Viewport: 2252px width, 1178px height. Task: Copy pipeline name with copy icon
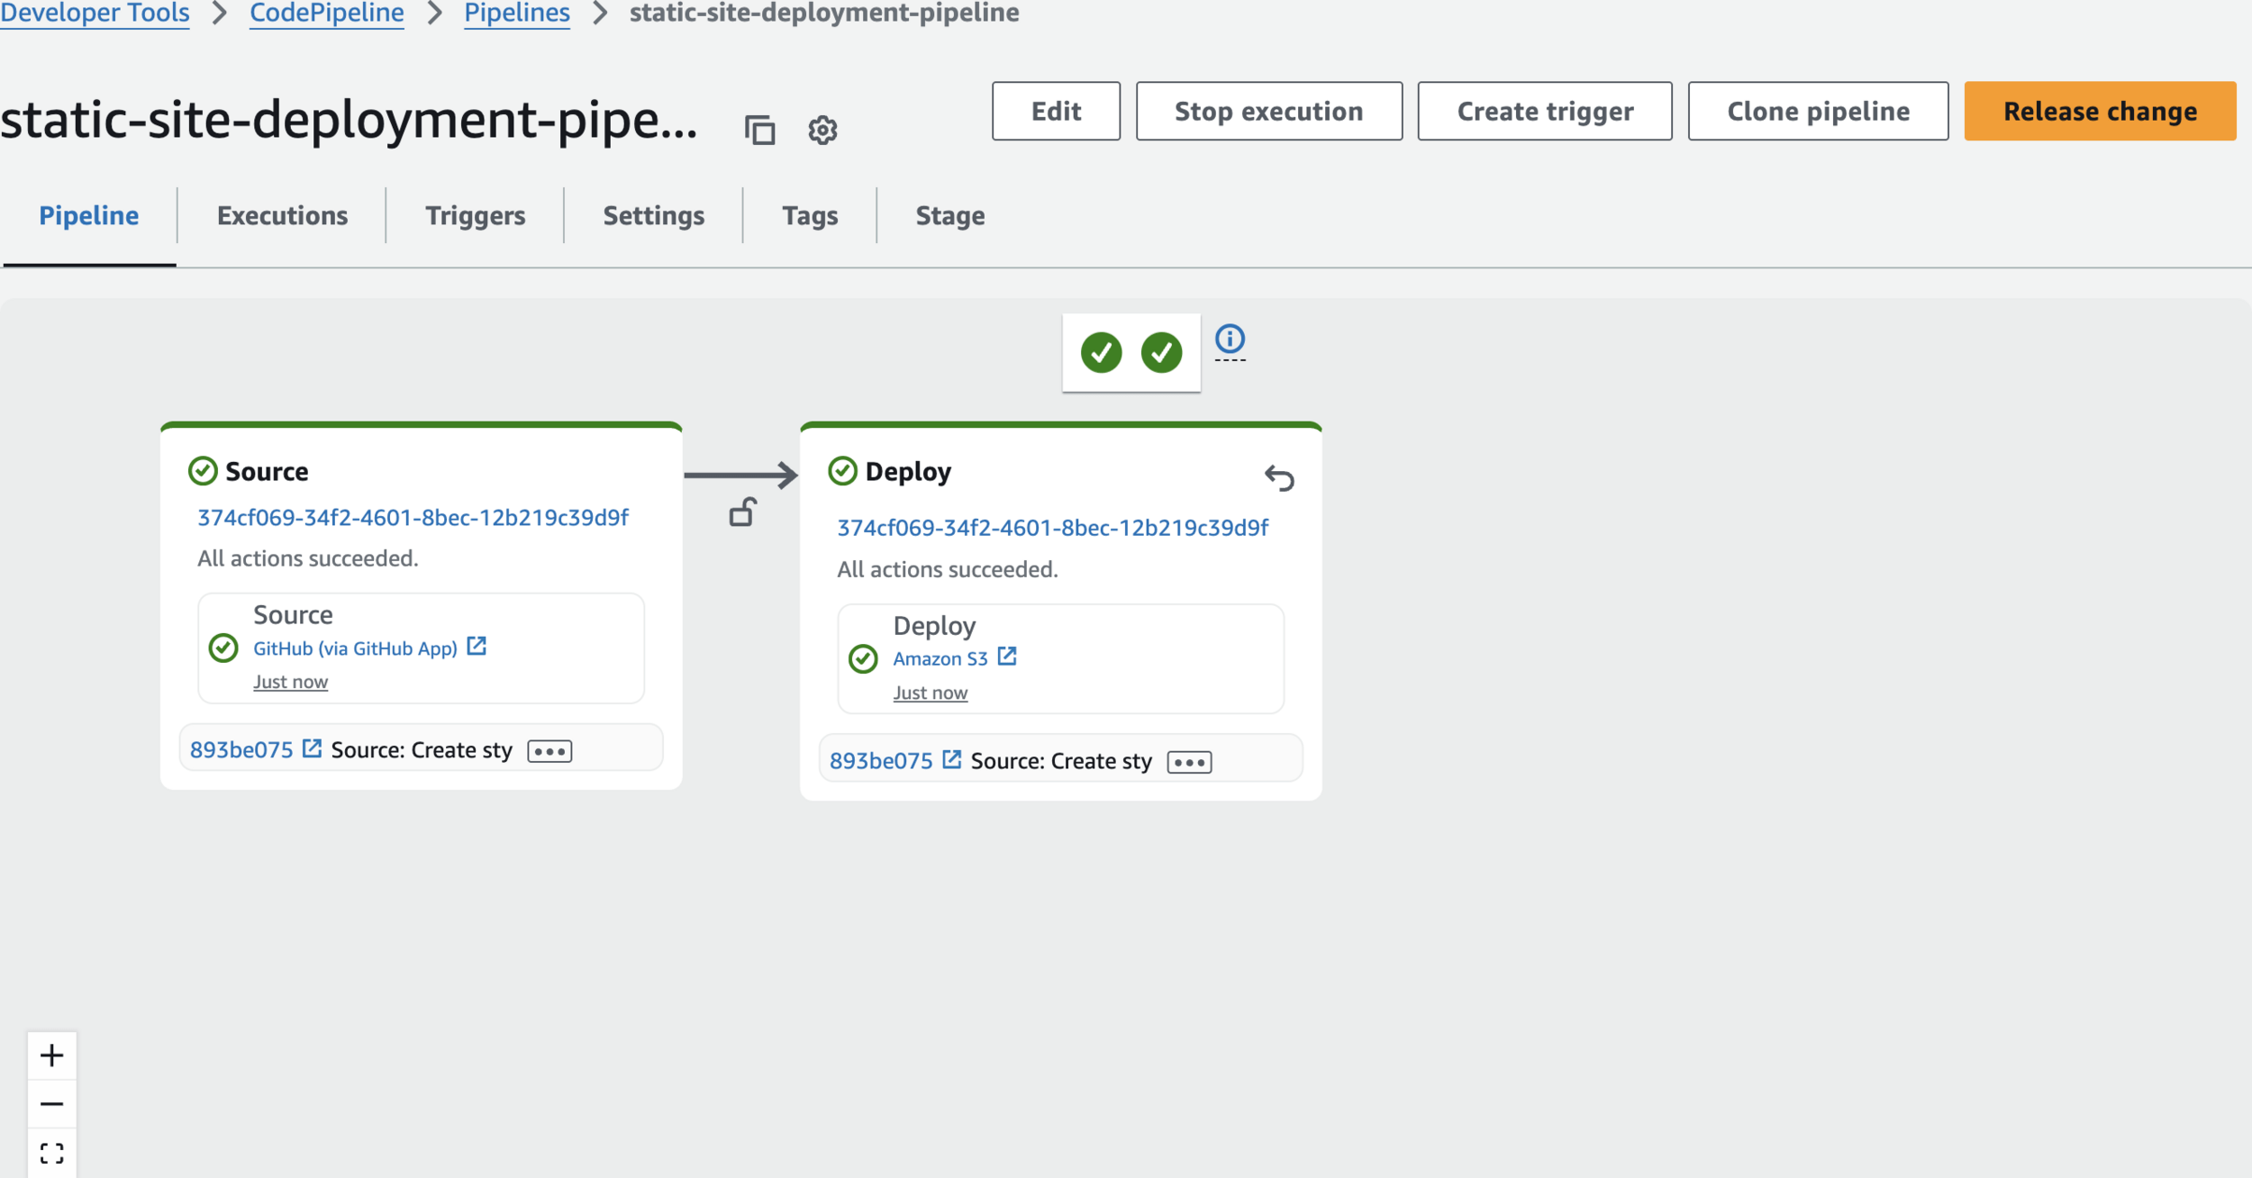click(x=759, y=131)
